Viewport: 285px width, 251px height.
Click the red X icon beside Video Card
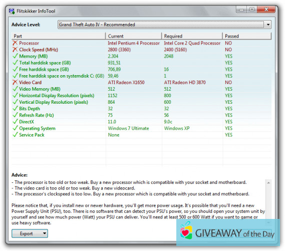15,82
